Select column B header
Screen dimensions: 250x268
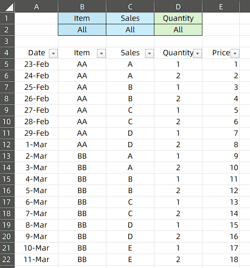point(82,7)
